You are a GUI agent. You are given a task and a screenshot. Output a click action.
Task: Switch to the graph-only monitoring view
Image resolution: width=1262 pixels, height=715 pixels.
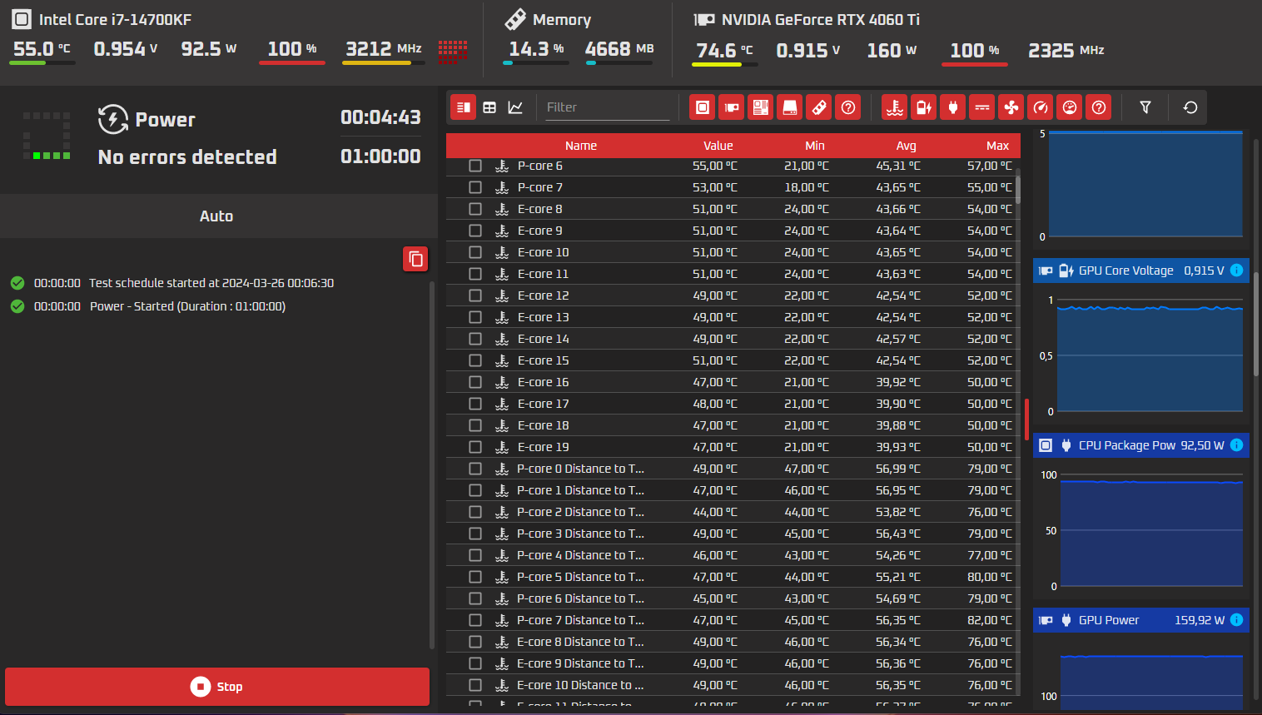[515, 107]
